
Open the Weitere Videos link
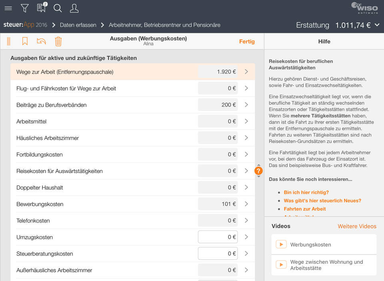[x=357, y=226]
